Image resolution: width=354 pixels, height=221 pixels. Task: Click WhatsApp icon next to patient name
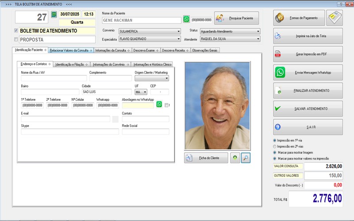point(186,19)
